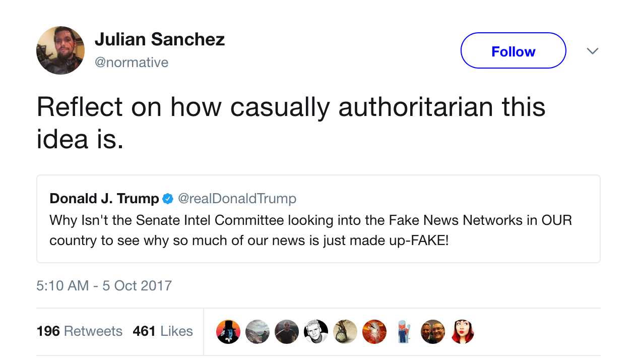Click the mountain landscape liker avatar

(258, 332)
